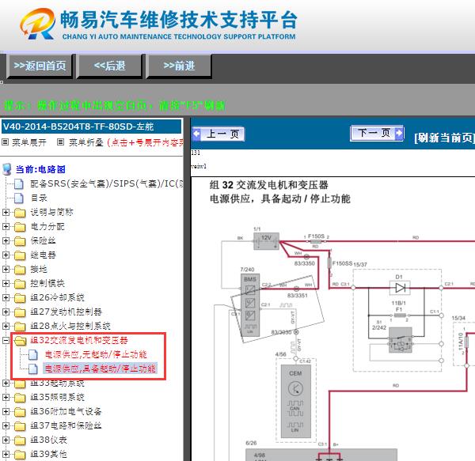475x461 pixels.
Task: Select 组26冷却系统 tree item
Action: pos(57,297)
